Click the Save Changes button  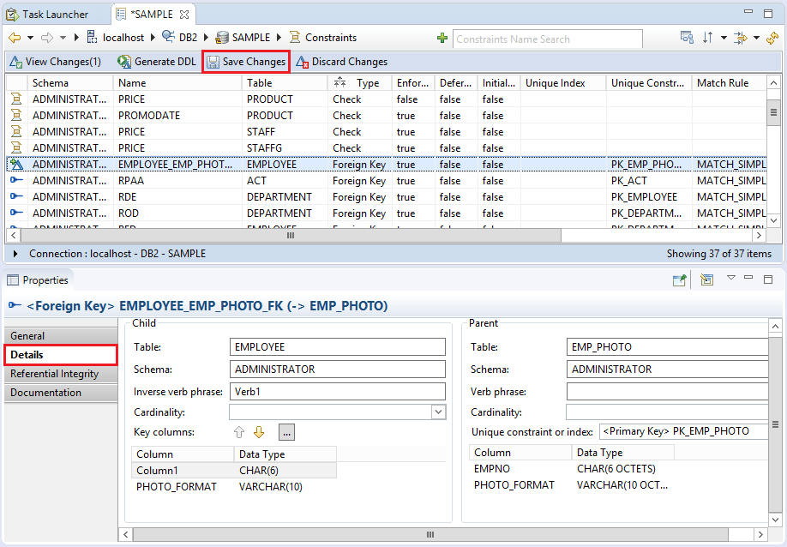(x=247, y=62)
